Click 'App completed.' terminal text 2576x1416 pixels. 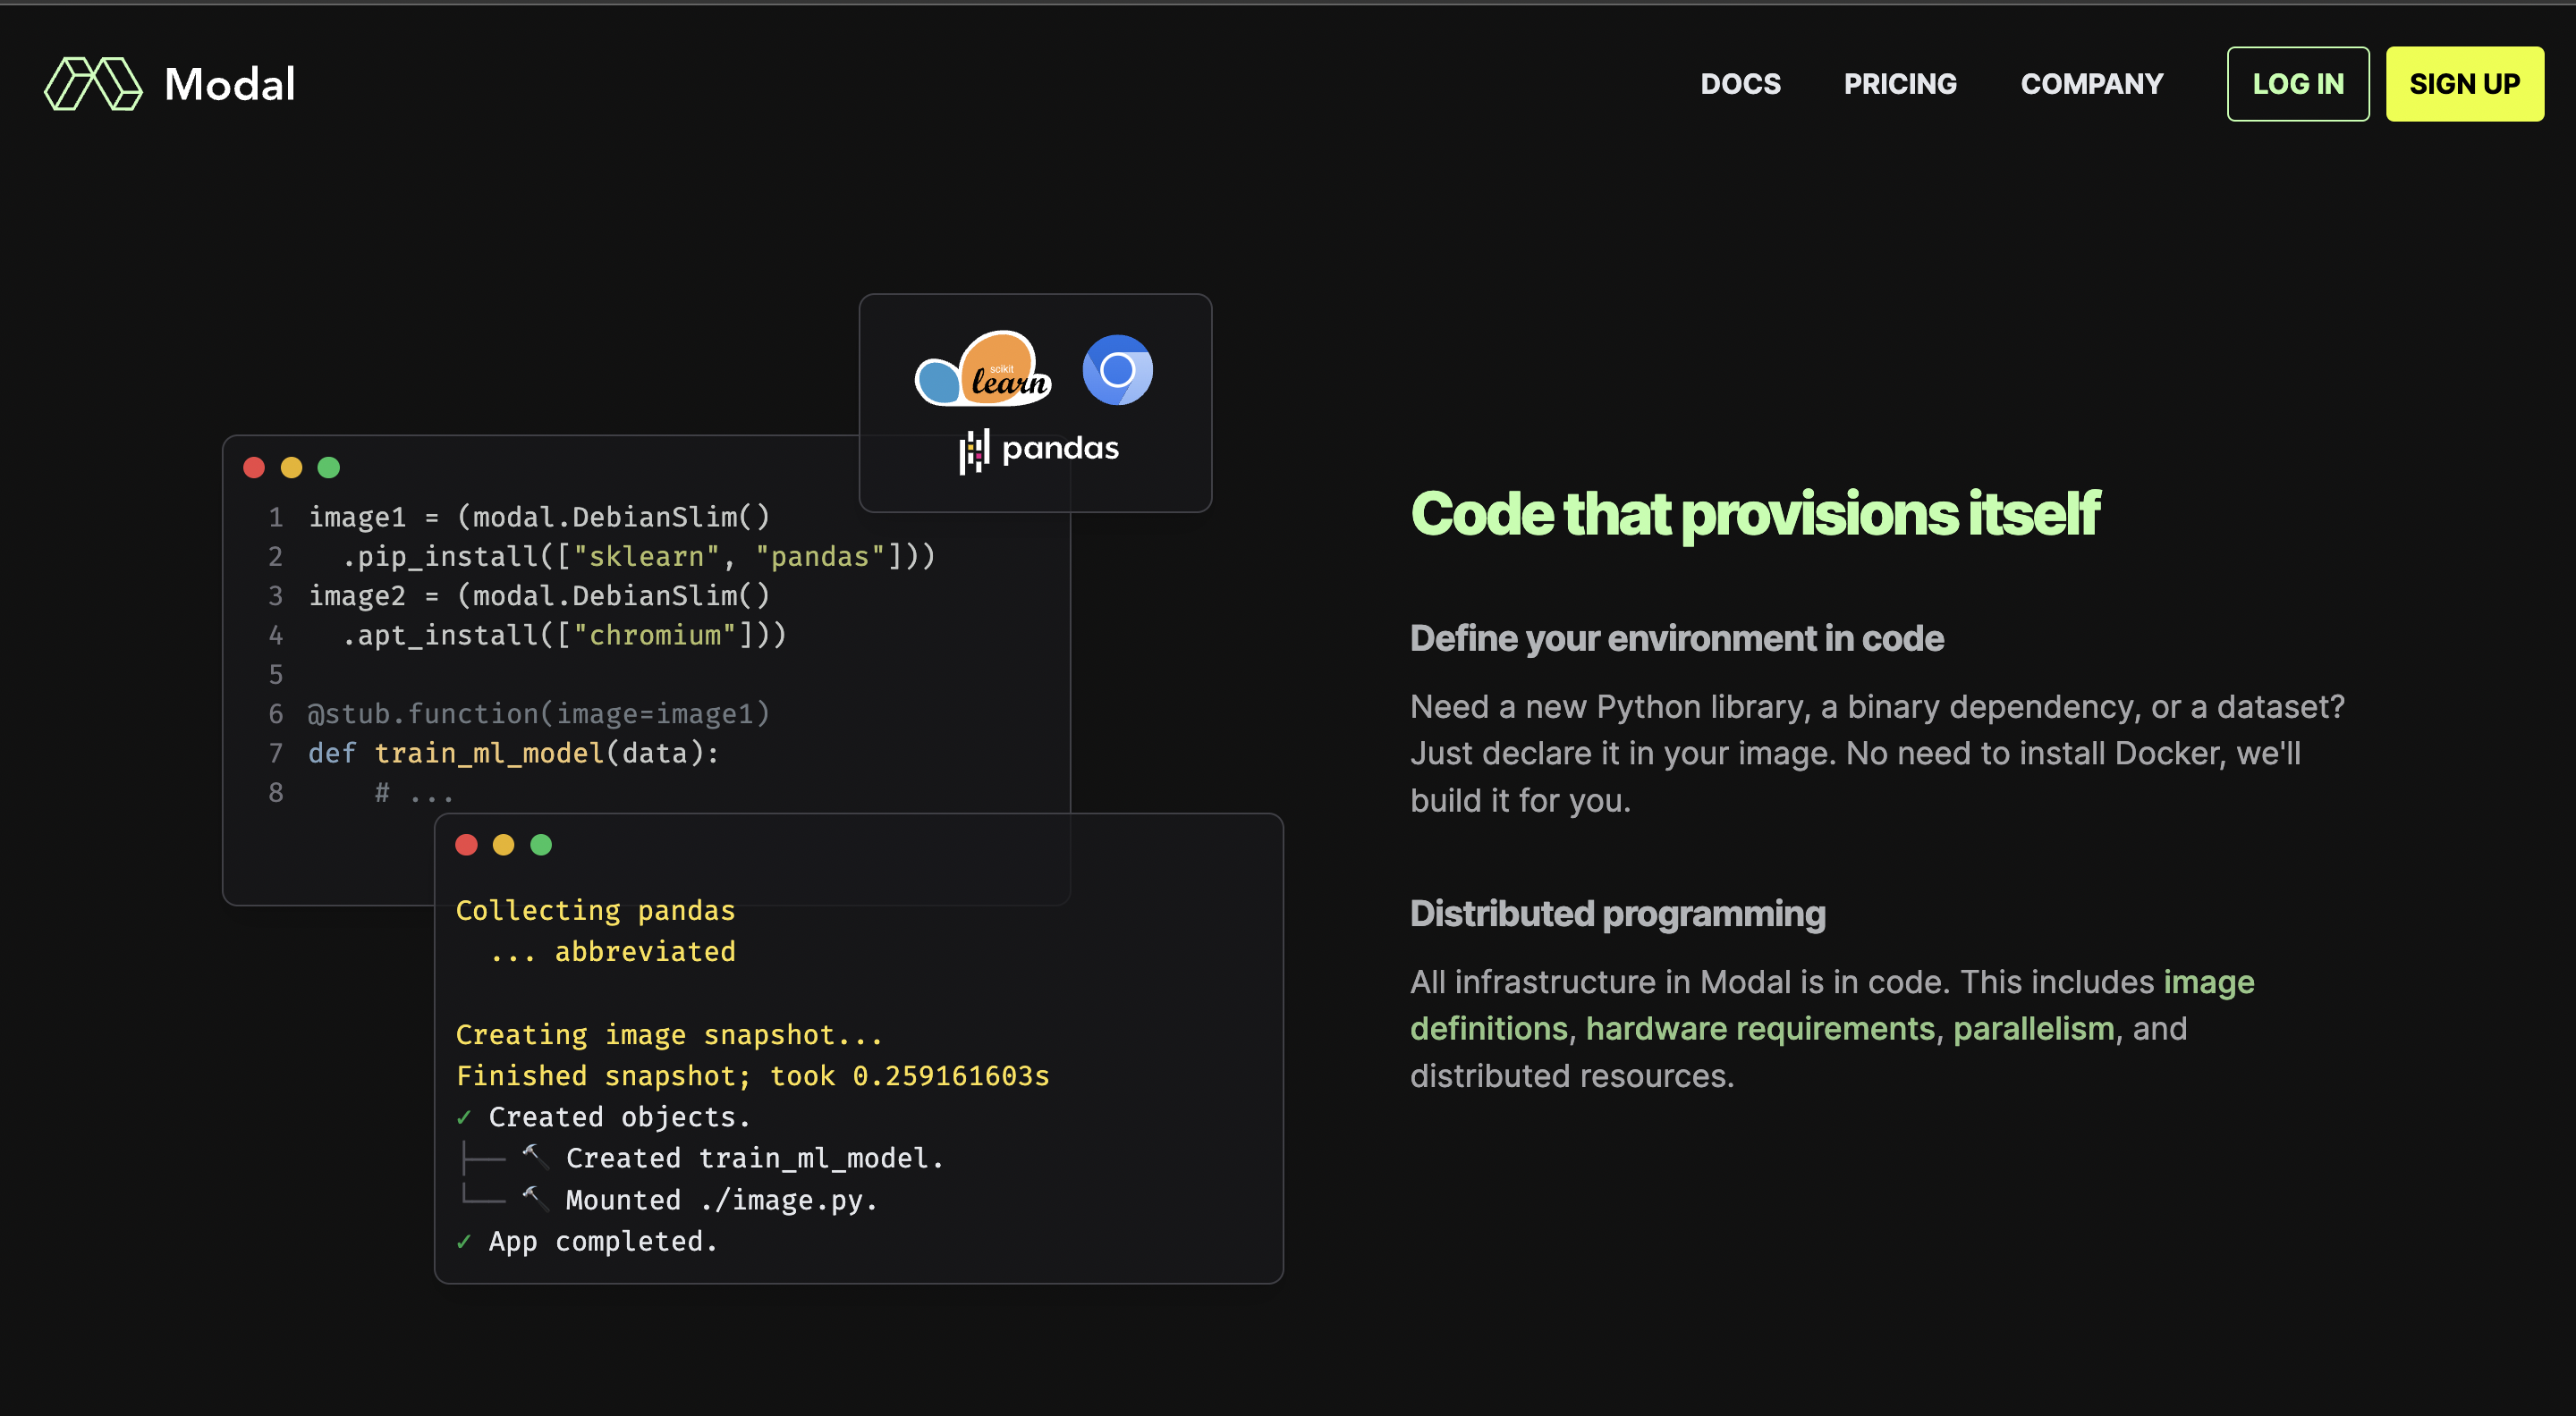pyautogui.click(x=604, y=1242)
